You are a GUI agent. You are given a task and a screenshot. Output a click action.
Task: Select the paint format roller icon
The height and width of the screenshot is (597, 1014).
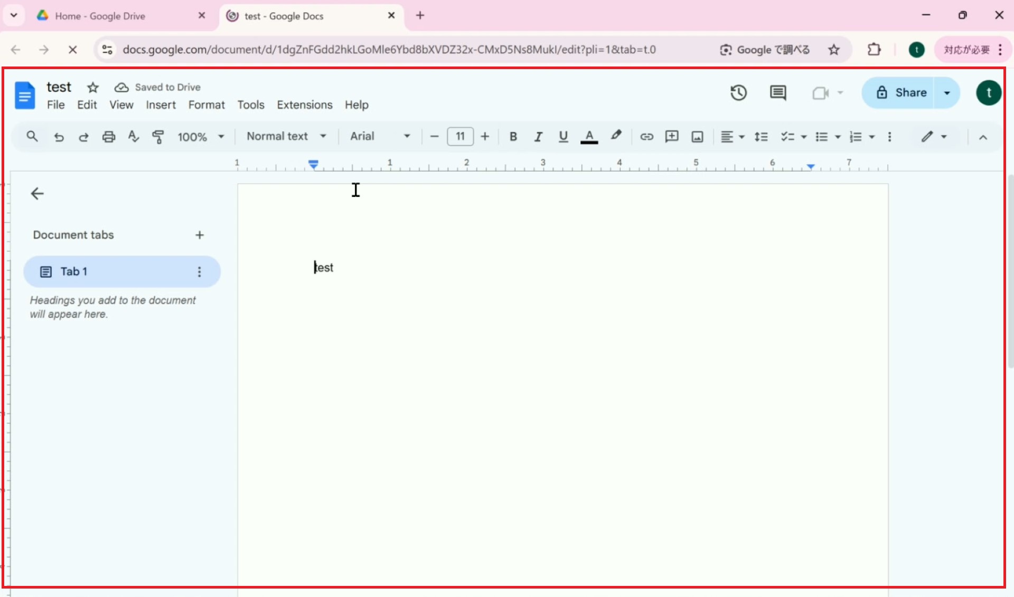tap(157, 137)
